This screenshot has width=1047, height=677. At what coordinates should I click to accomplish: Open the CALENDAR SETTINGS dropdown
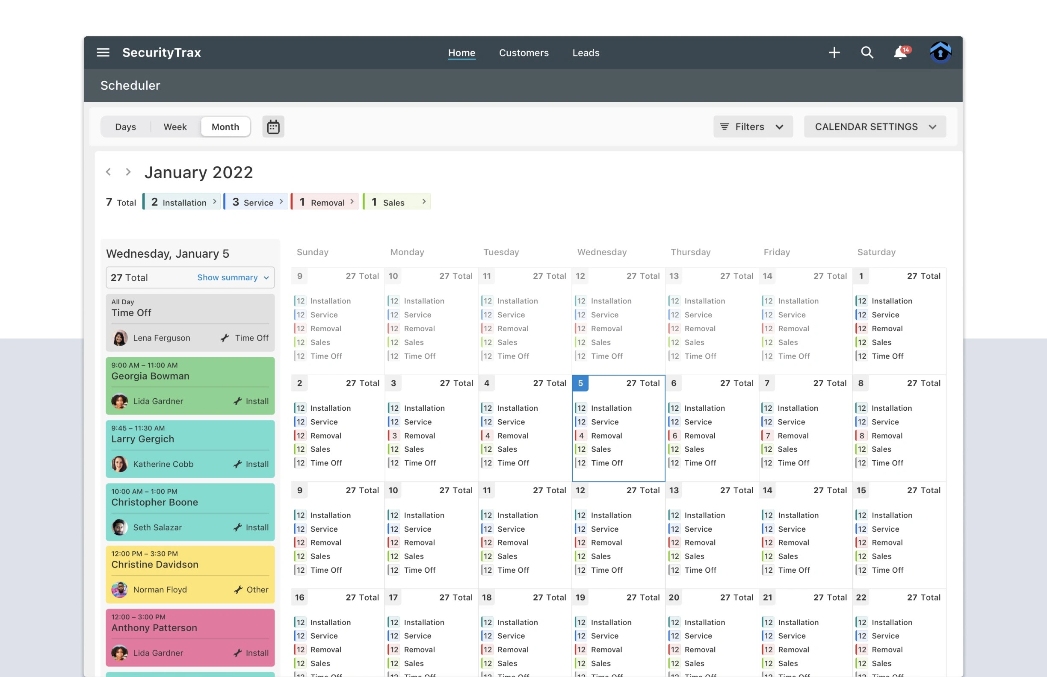pos(875,127)
